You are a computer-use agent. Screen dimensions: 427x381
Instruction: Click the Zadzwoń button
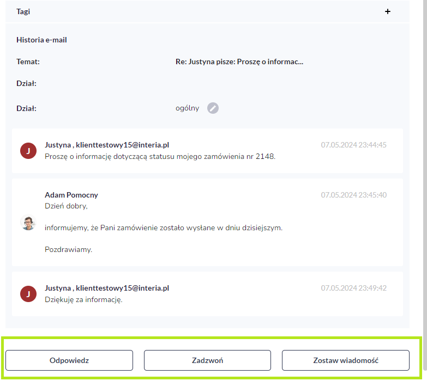207,360
